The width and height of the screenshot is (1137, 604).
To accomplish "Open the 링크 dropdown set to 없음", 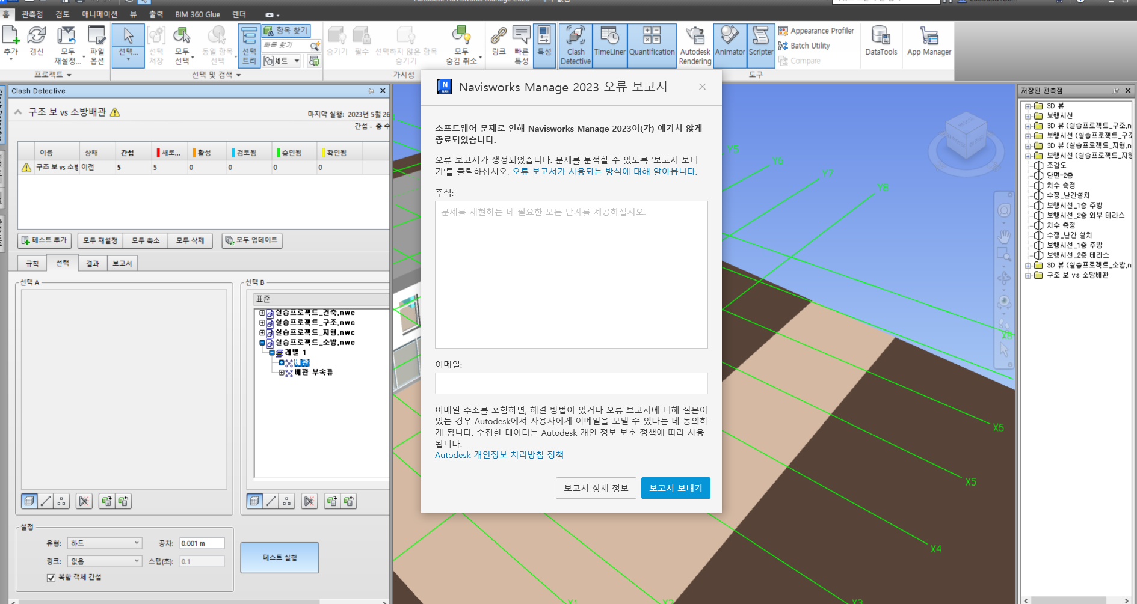I will pos(104,561).
